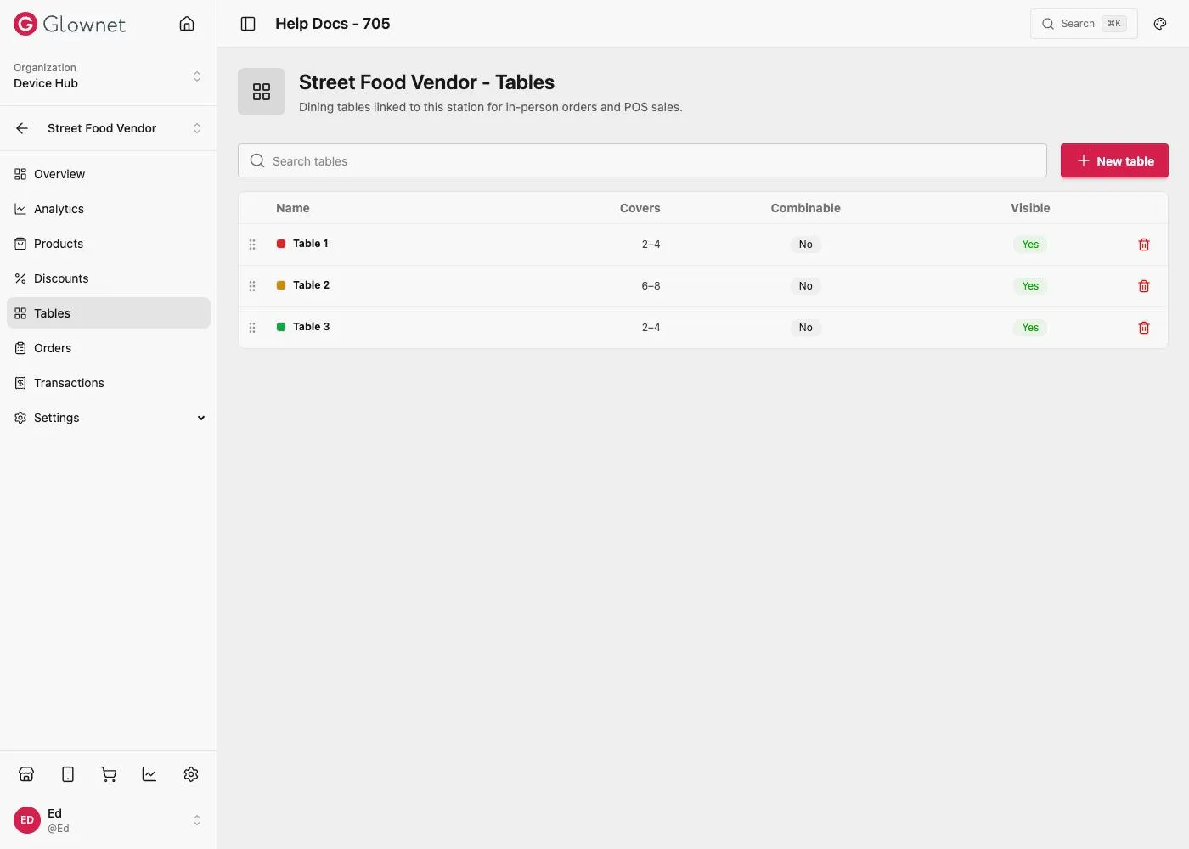Click the yellow color dot for Table 2
This screenshot has width=1189, height=849.
coord(281,285)
